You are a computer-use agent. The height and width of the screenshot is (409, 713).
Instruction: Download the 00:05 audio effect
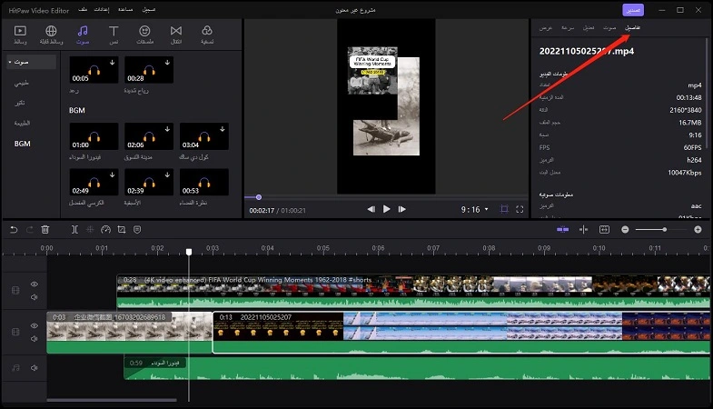[112, 63]
